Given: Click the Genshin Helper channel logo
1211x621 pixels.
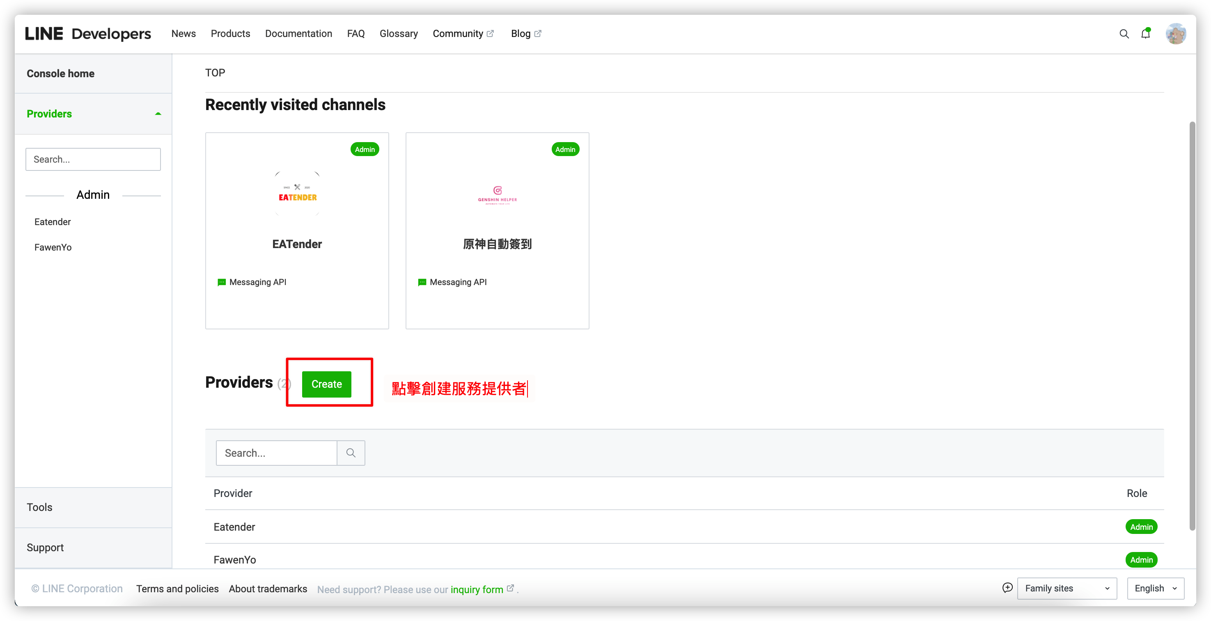Looking at the screenshot, I should (497, 194).
